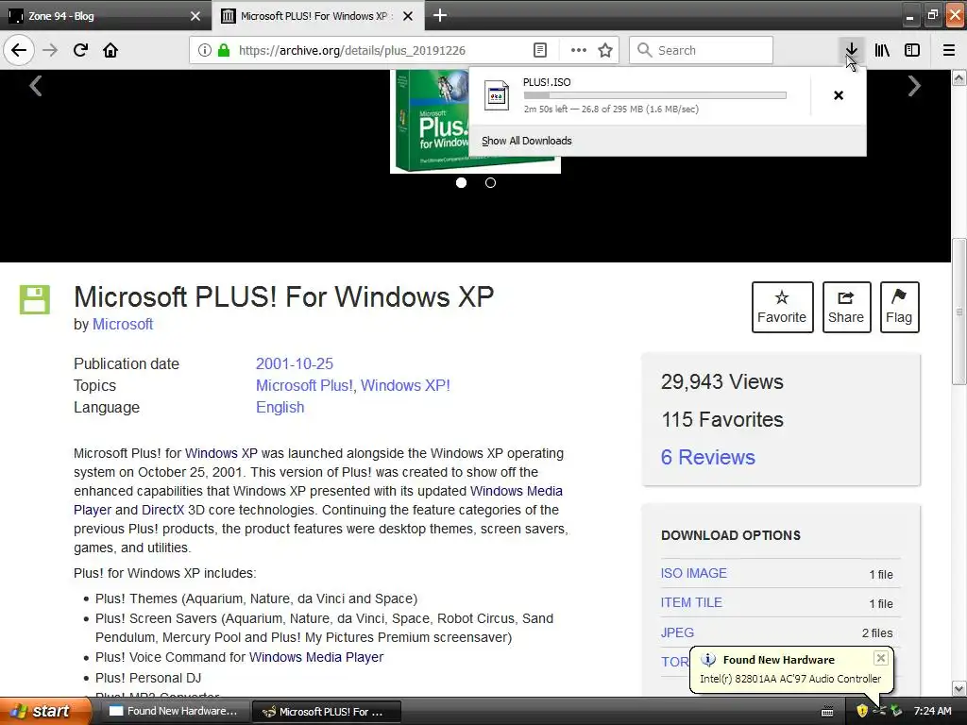Switch to the Zone 94 - Blog tab
Viewport: 967px width, 725px height.
pyautogui.click(x=105, y=15)
